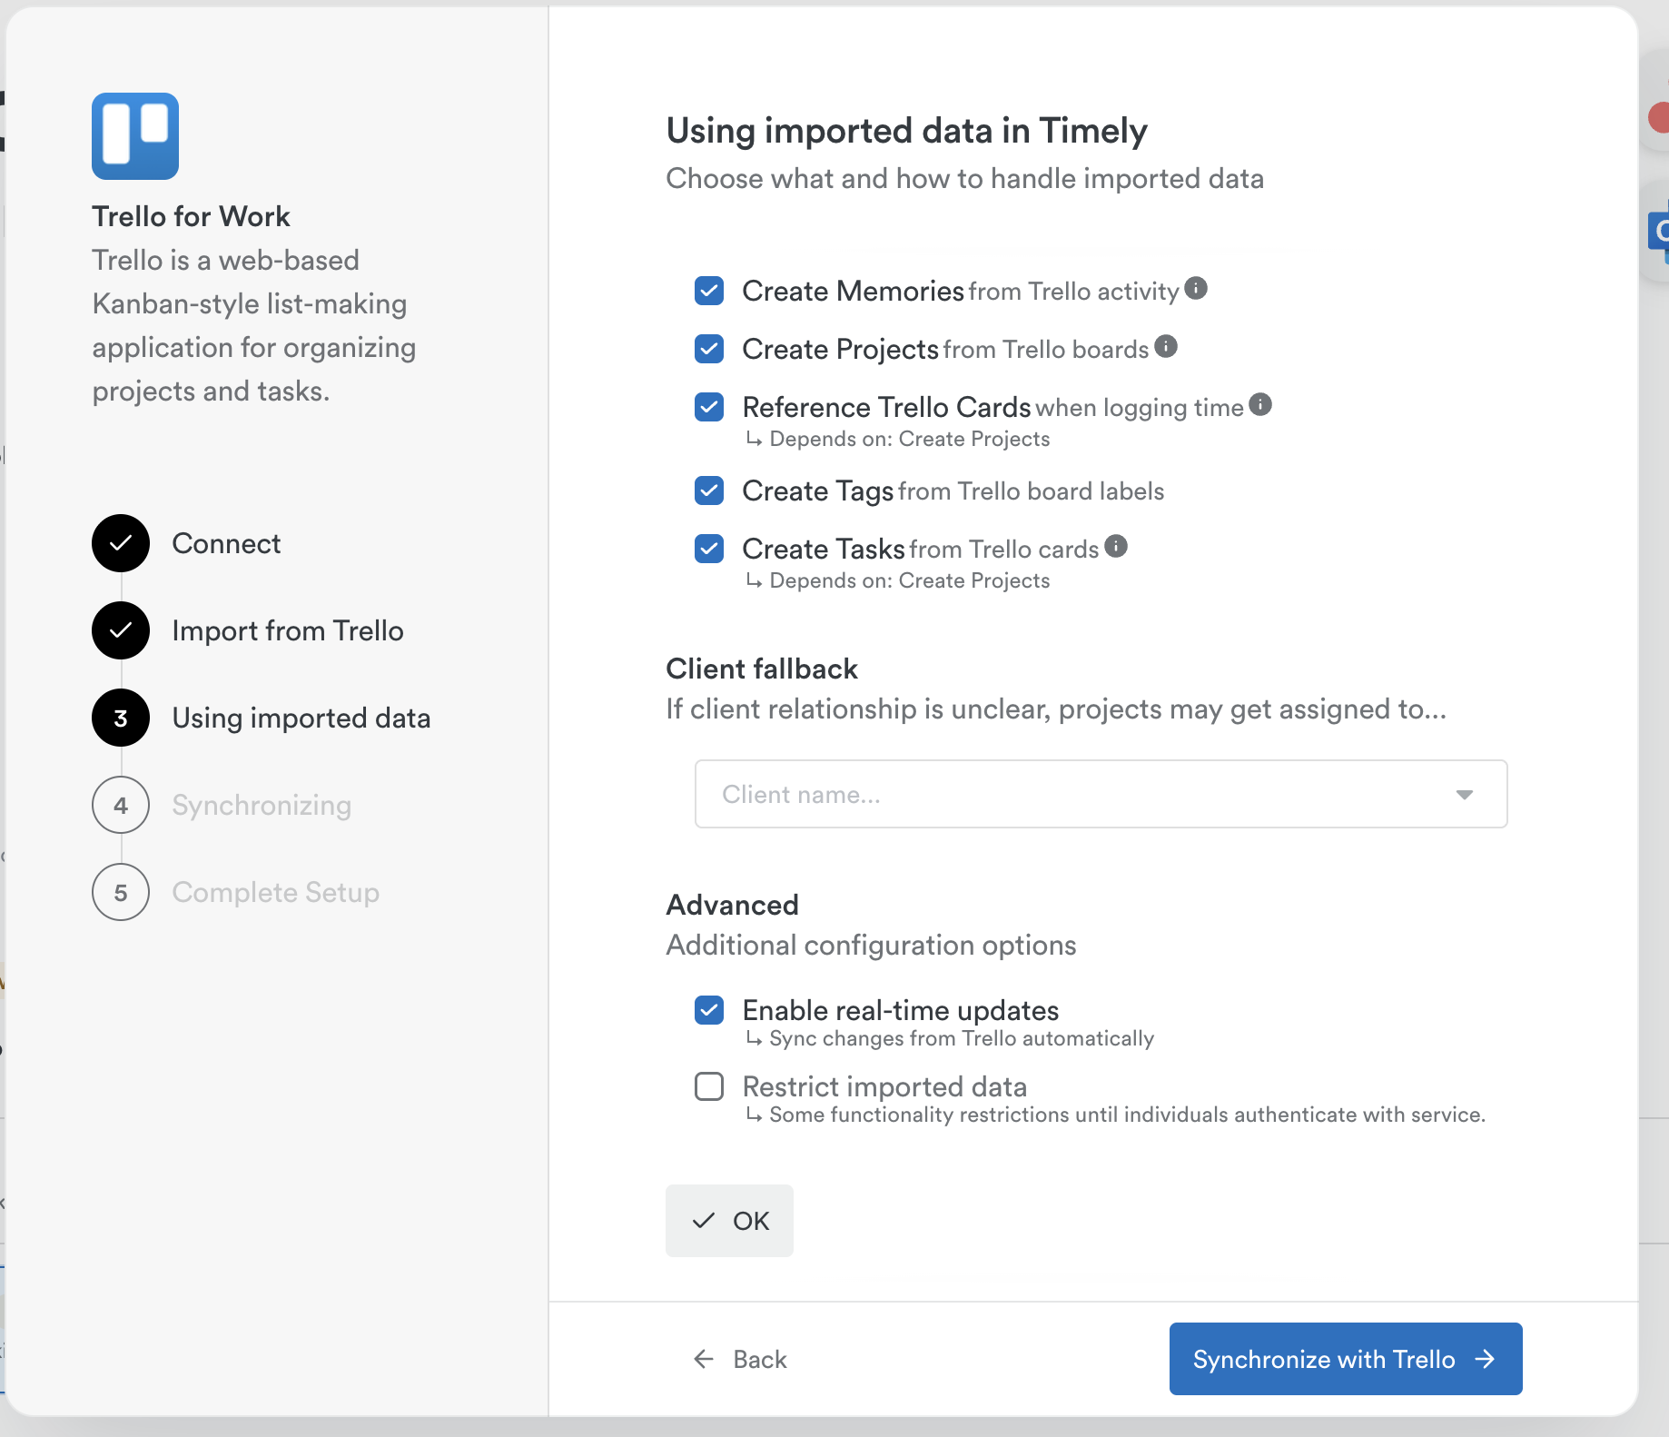Expand the Client name dropdown arrow

[x=1464, y=795]
